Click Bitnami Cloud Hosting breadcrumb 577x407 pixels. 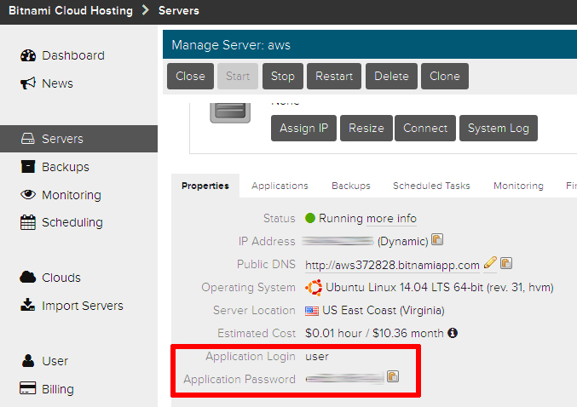click(x=71, y=11)
